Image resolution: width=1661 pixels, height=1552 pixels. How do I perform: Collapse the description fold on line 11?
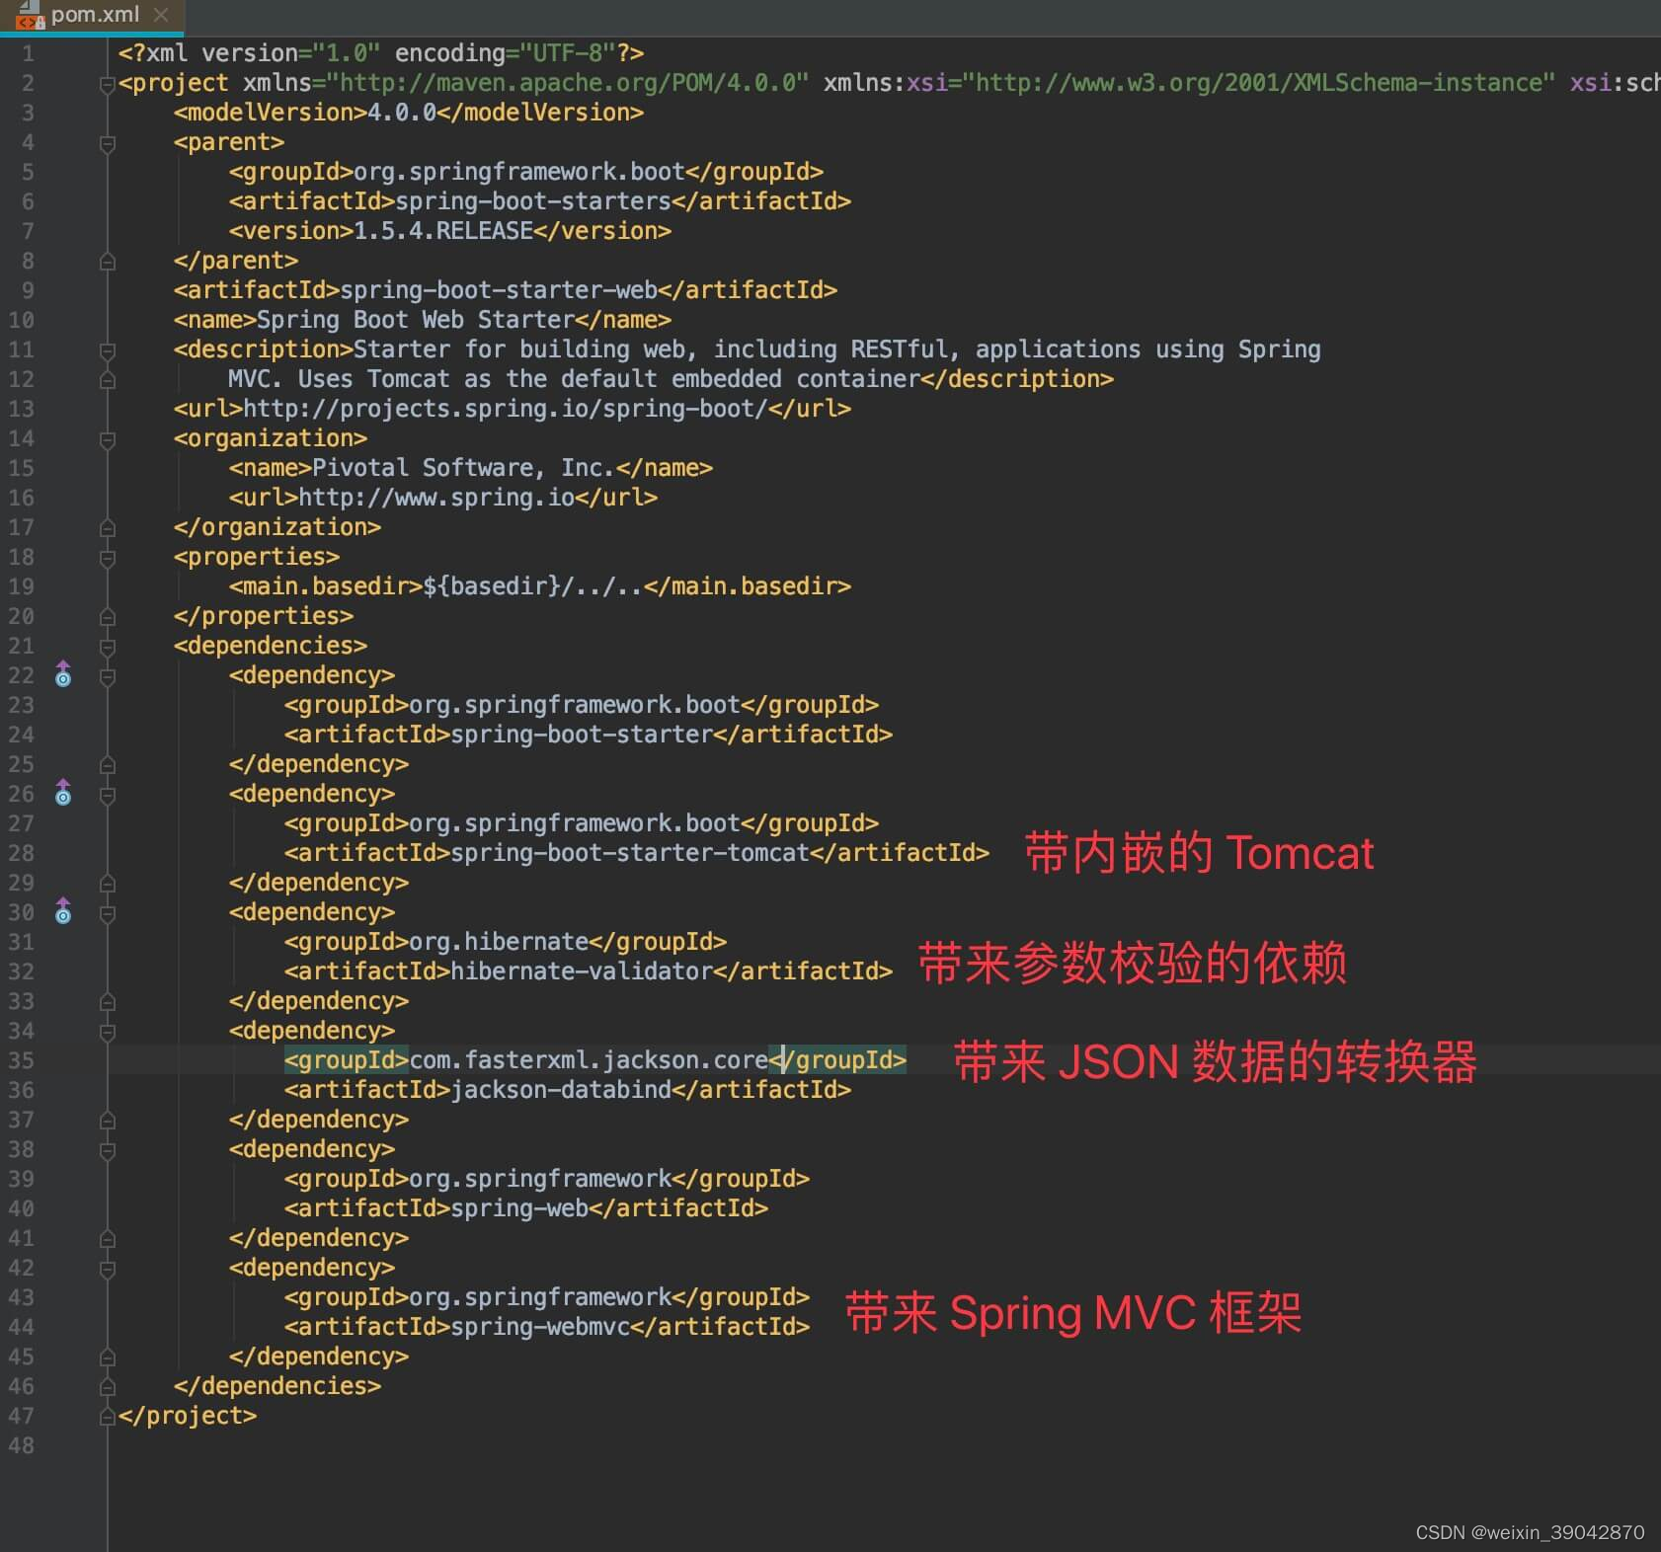108,351
